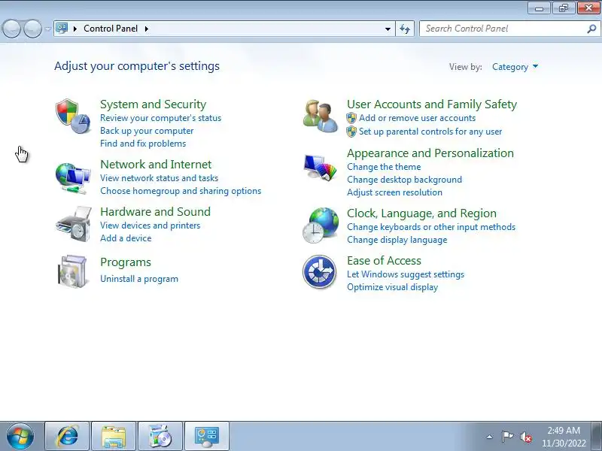Click Uninstall a program
Image resolution: width=602 pixels, height=451 pixels.
click(139, 279)
